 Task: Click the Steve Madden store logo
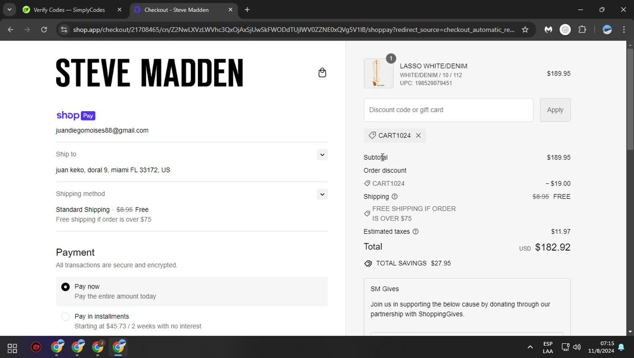click(x=150, y=73)
